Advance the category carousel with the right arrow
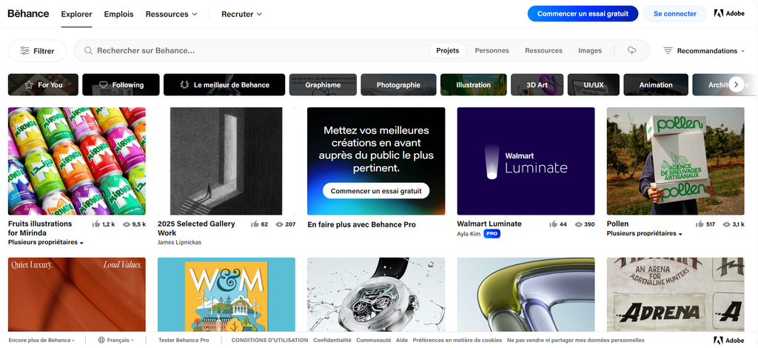Screen dimensions: 758x348 click(737, 84)
